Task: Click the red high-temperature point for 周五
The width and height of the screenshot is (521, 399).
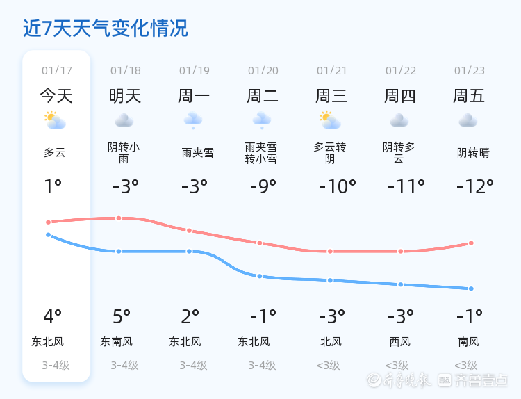Action: click(x=471, y=243)
